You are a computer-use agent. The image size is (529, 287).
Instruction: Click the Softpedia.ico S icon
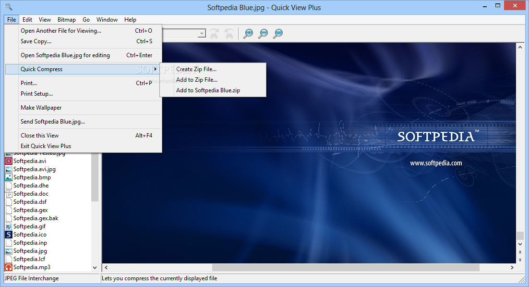click(x=9, y=235)
